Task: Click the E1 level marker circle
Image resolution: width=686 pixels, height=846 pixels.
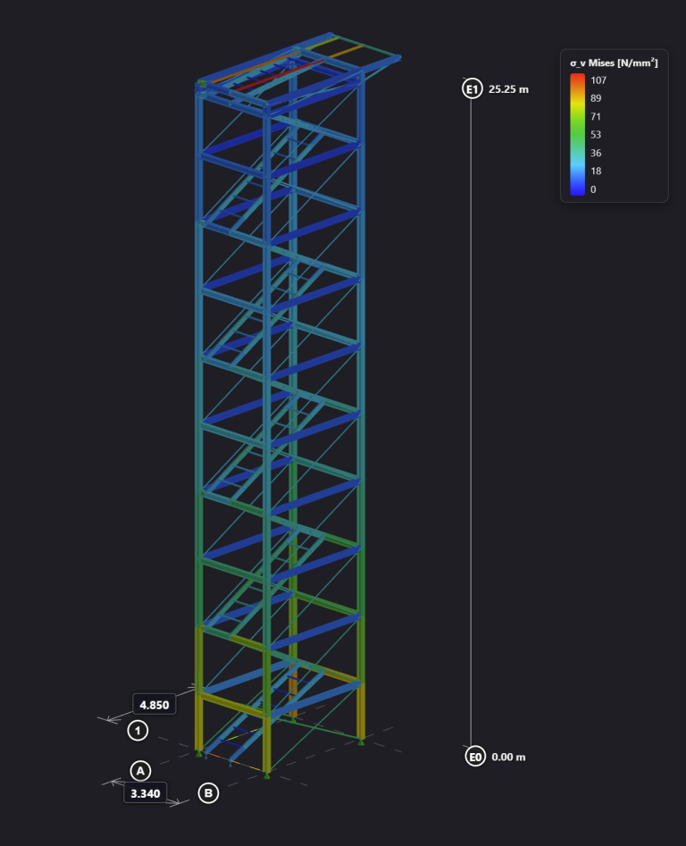Action: [472, 88]
